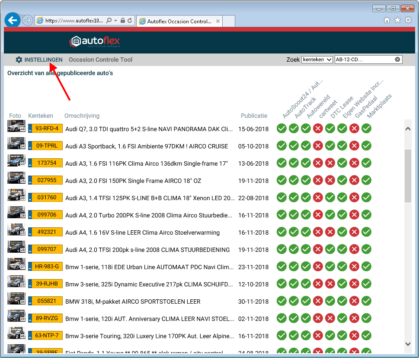Click the autoflex logo in the header
The height and width of the screenshot is (358, 419).
click(x=95, y=41)
